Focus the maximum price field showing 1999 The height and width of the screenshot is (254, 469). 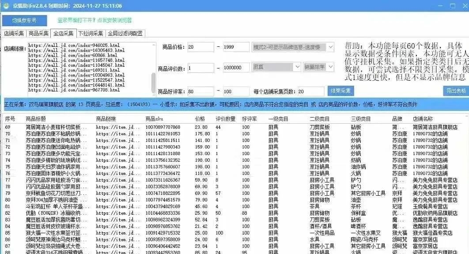pos(236,47)
